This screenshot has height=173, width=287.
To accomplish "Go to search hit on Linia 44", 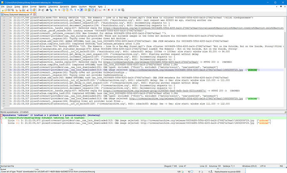I will tap(139, 123).
